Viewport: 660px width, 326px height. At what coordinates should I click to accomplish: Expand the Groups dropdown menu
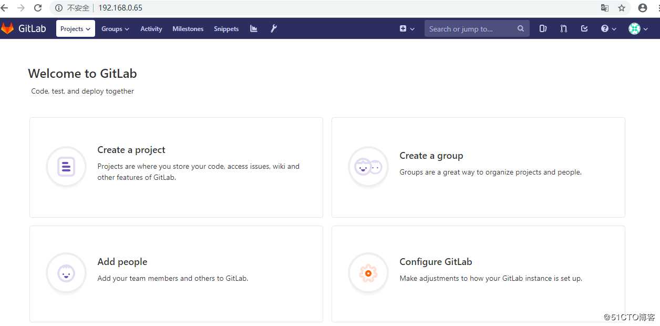point(115,28)
